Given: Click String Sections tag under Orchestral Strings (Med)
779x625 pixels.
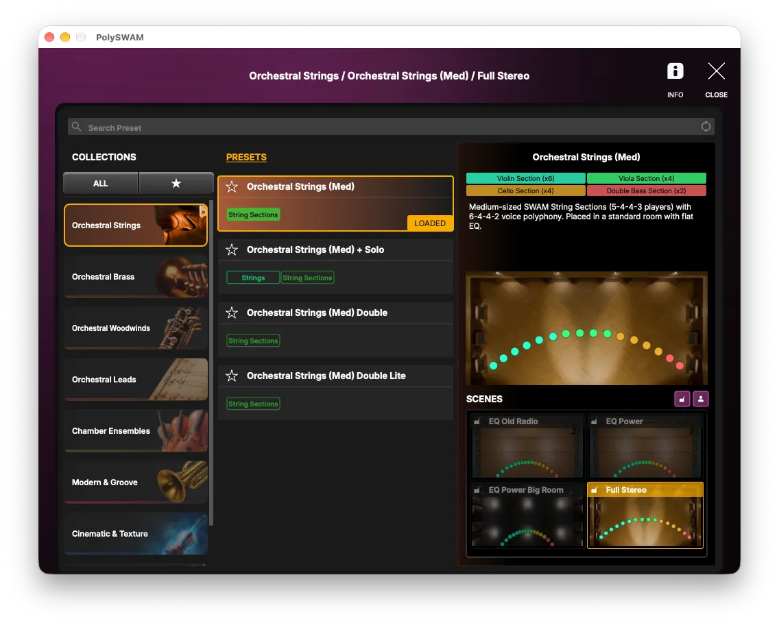Looking at the screenshot, I should point(253,215).
